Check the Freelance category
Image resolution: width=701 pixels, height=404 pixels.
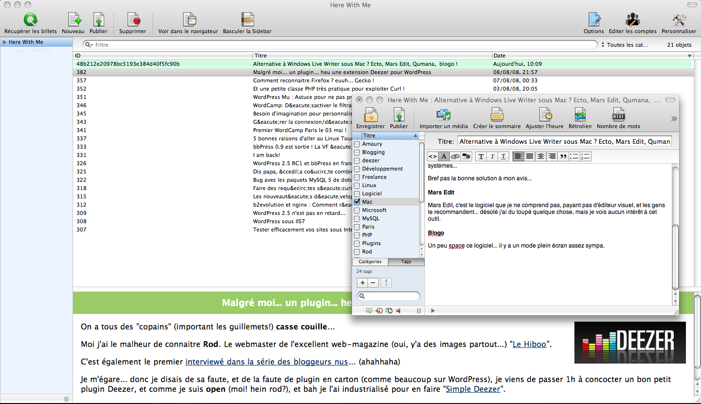point(357,177)
